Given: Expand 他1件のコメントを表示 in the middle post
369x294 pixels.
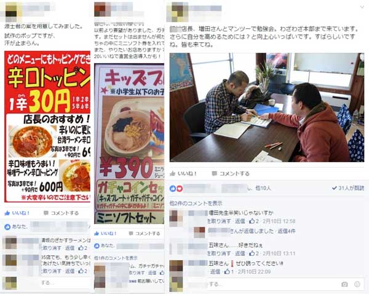Looking at the screenshot, I should coord(116,258).
